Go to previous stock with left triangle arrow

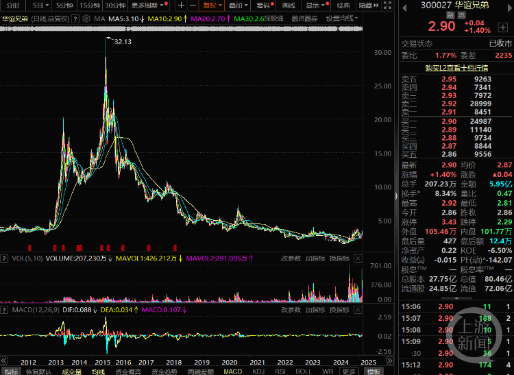[404, 8]
